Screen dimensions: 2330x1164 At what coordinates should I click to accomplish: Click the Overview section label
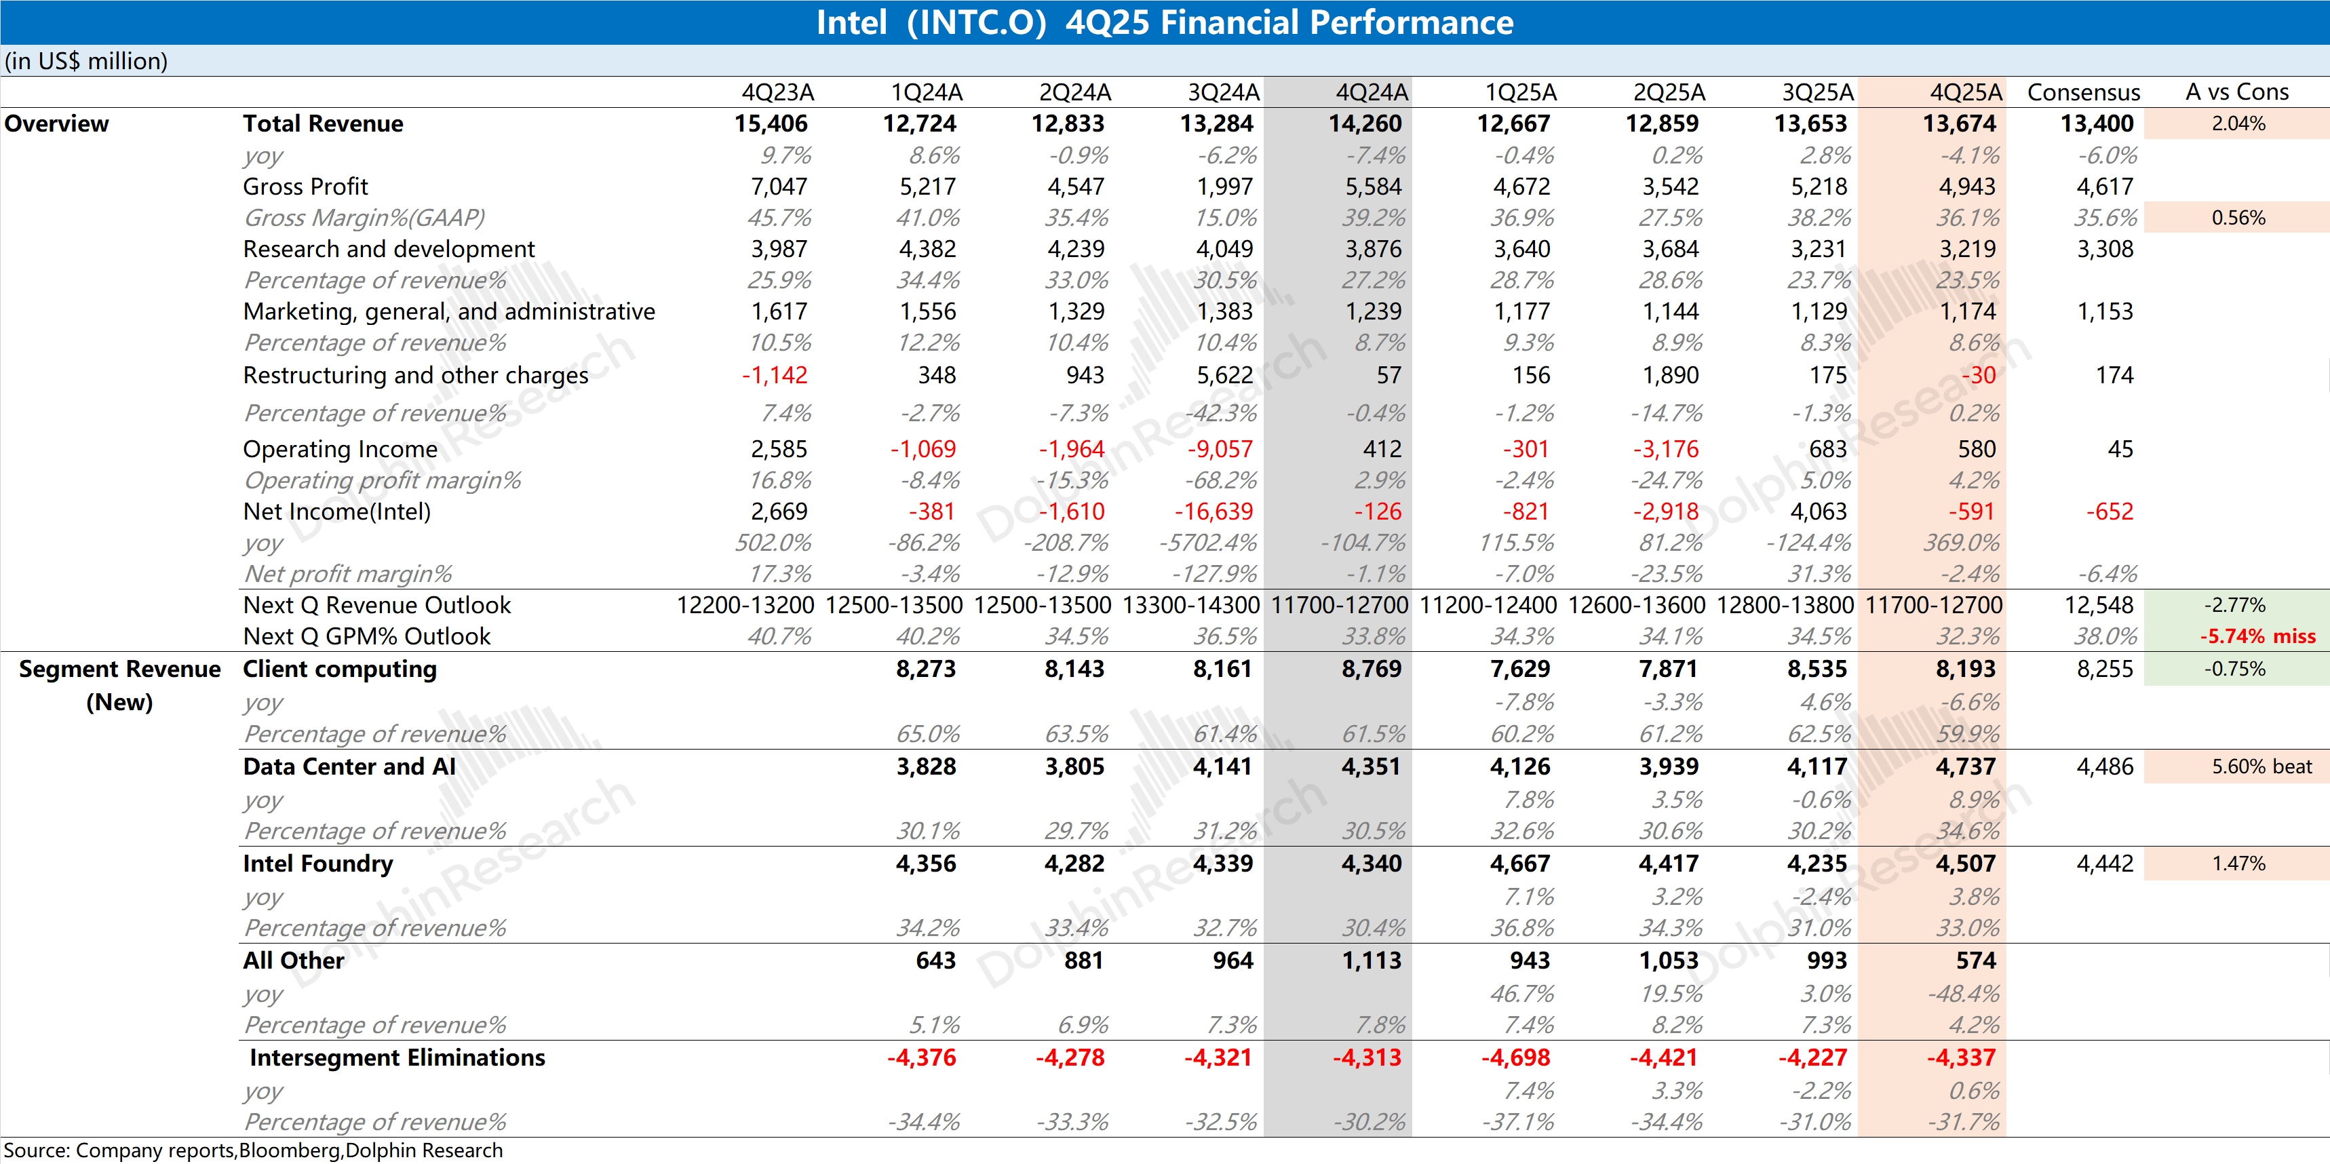point(56,124)
